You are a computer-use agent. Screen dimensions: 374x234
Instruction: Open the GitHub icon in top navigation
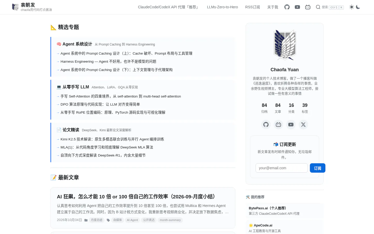tap(287, 7)
